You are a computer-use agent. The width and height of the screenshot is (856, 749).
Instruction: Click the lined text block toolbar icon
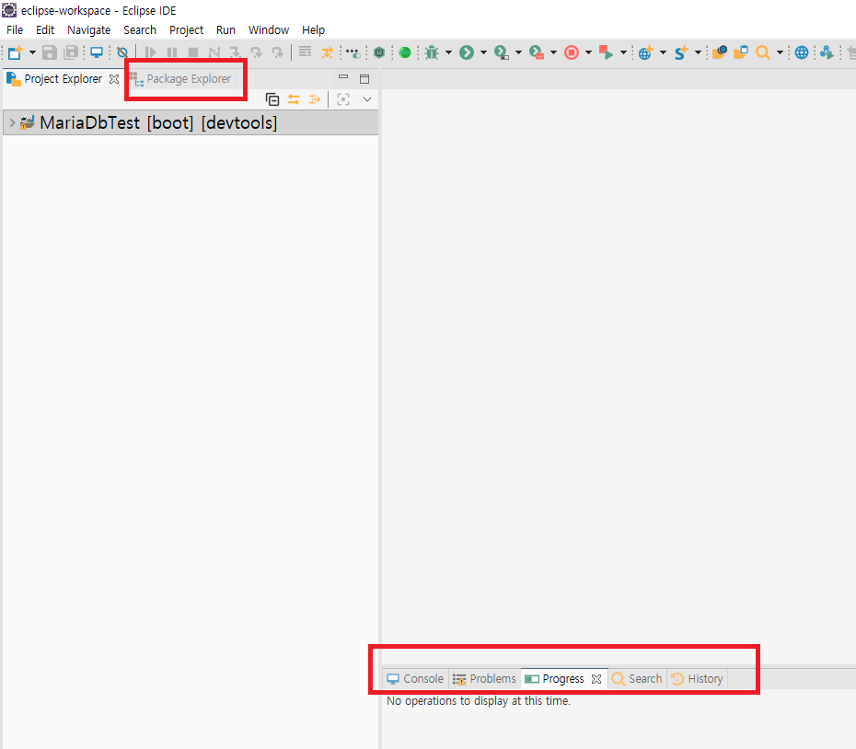pyautogui.click(x=306, y=52)
